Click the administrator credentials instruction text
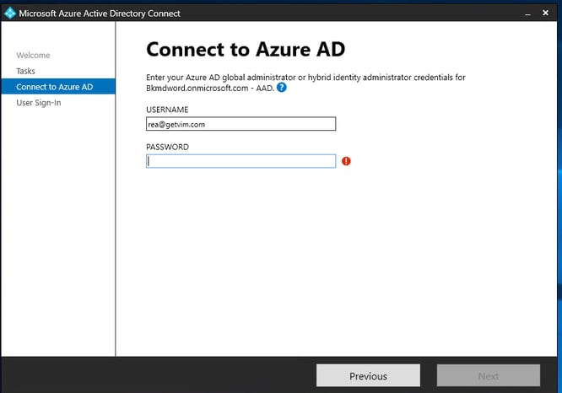 click(305, 78)
